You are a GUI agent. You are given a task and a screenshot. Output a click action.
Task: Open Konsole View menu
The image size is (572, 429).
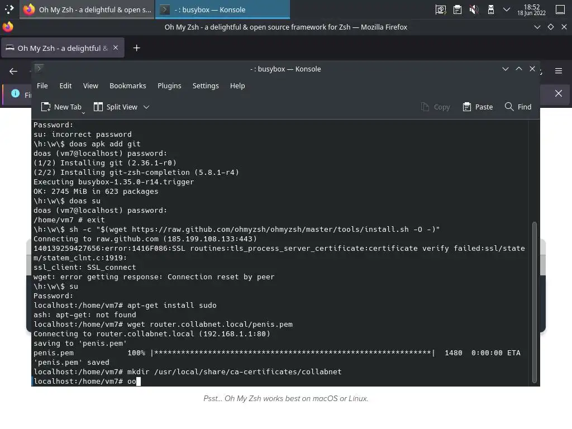pos(90,85)
